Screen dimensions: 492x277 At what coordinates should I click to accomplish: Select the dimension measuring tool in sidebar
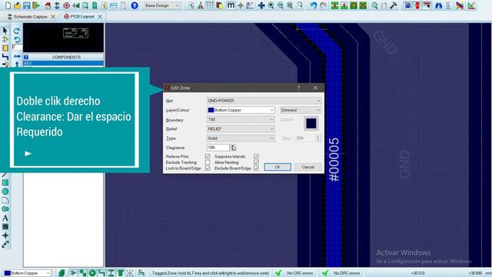[x=5, y=244]
